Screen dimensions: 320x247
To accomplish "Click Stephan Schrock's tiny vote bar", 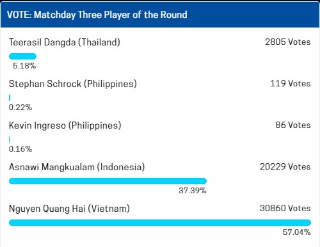I will tap(10, 98).
